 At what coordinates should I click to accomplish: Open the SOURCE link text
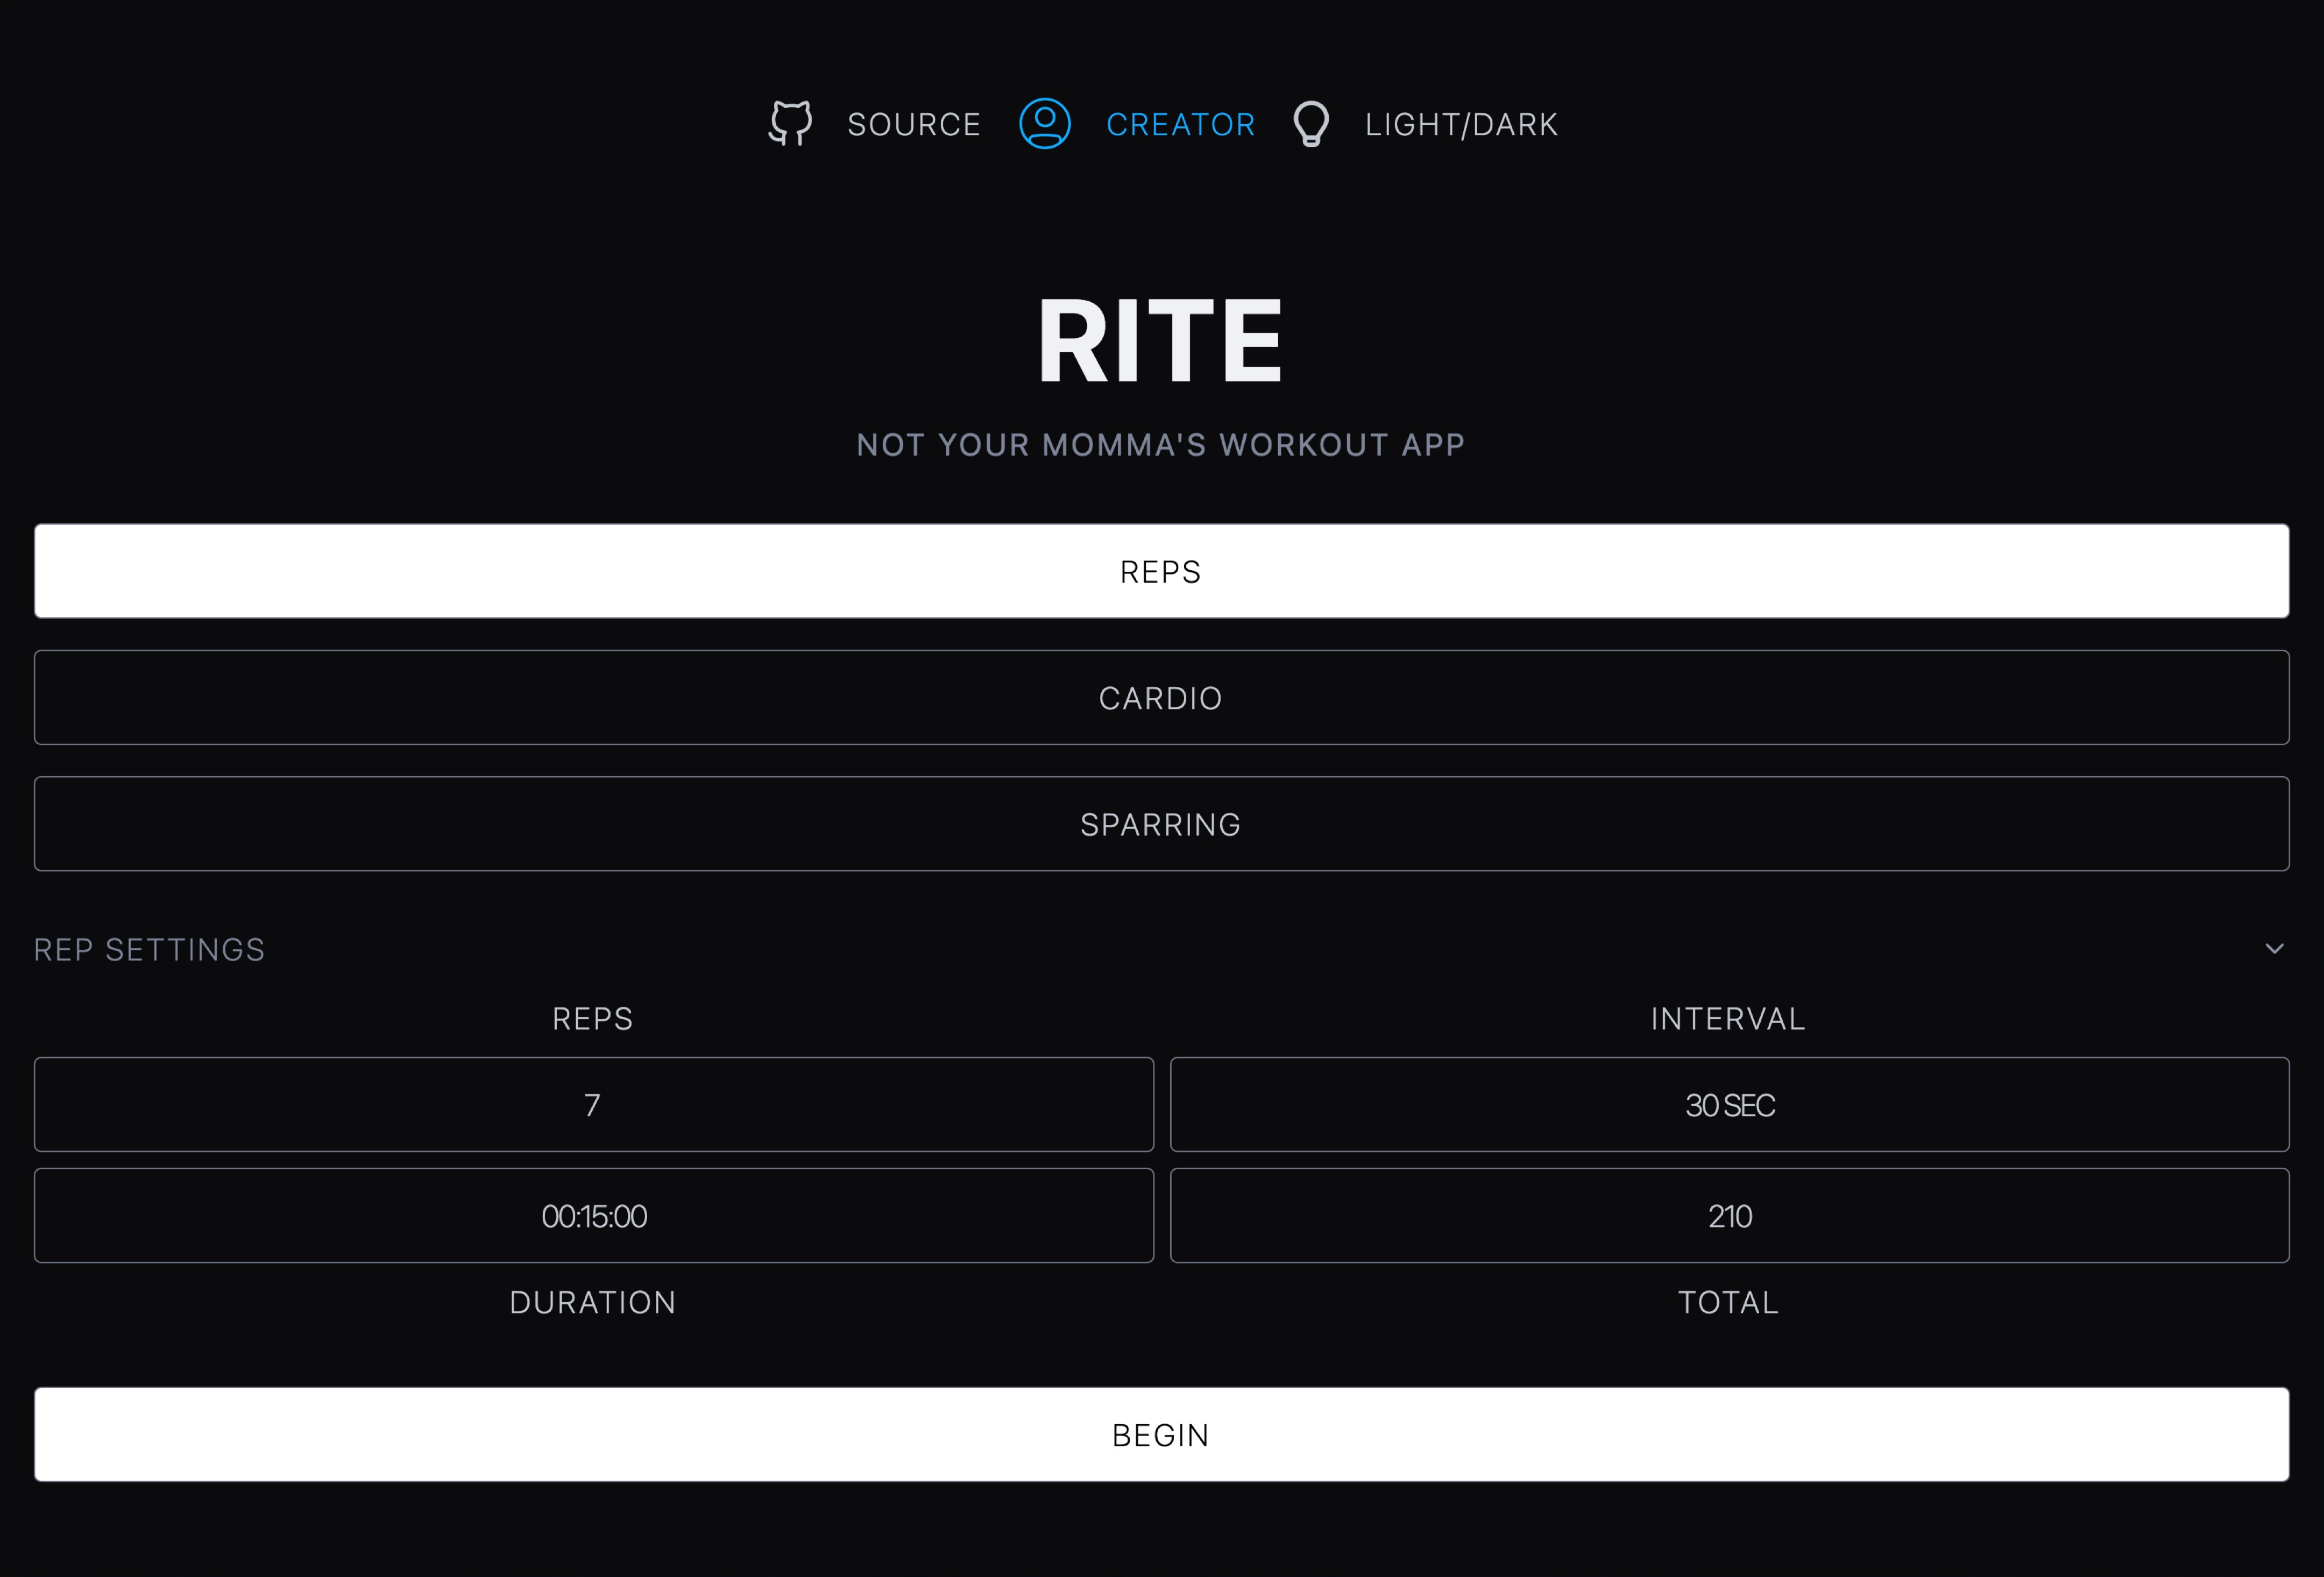913,125
